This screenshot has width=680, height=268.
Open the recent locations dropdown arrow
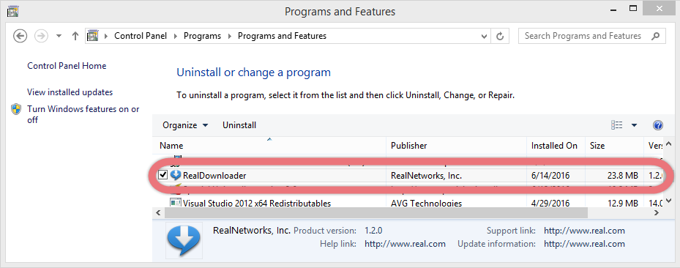pyautogui.click(x=59, y=36)
